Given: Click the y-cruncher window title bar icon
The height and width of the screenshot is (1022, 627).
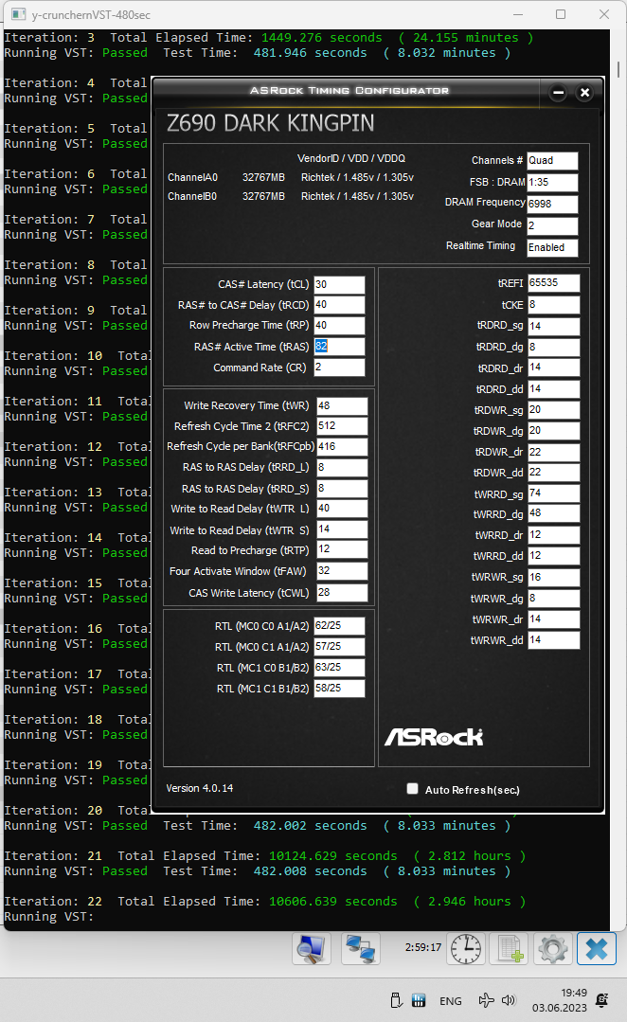Looking at the screenshot, I should tap(19, 14).
